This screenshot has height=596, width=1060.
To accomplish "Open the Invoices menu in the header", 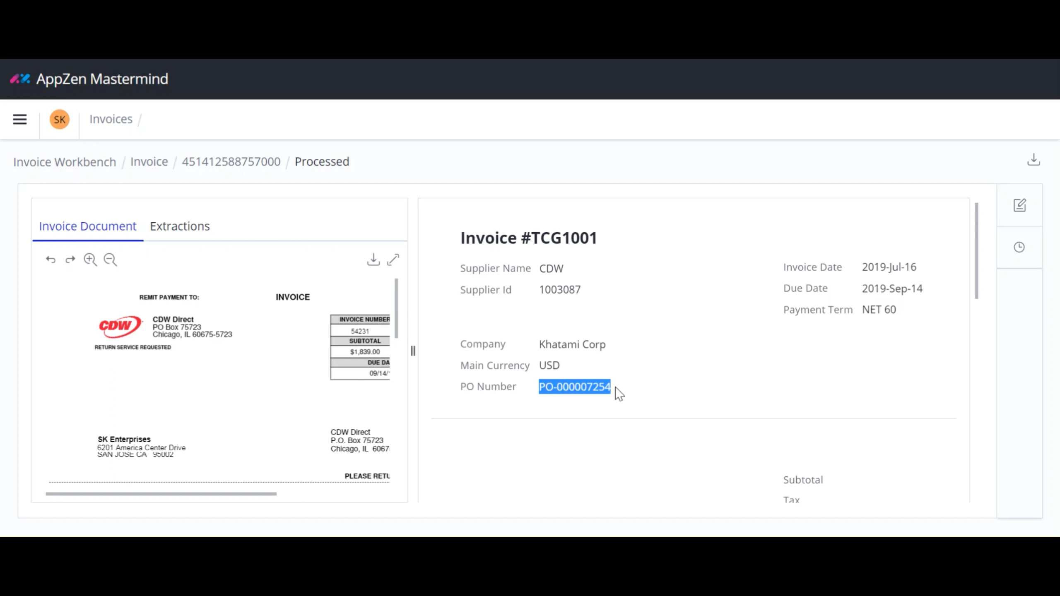I will pos(110,119).
